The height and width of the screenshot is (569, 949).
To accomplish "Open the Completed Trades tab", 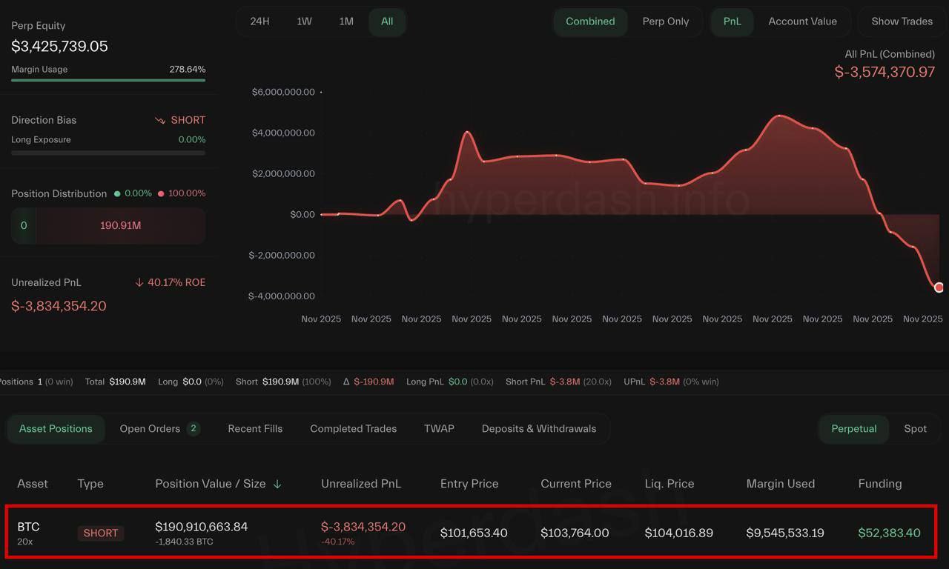I will tap(353, 428).
